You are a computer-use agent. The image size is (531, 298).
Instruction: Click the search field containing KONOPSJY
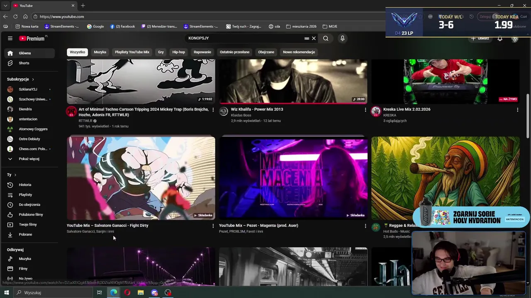point(245,38)
